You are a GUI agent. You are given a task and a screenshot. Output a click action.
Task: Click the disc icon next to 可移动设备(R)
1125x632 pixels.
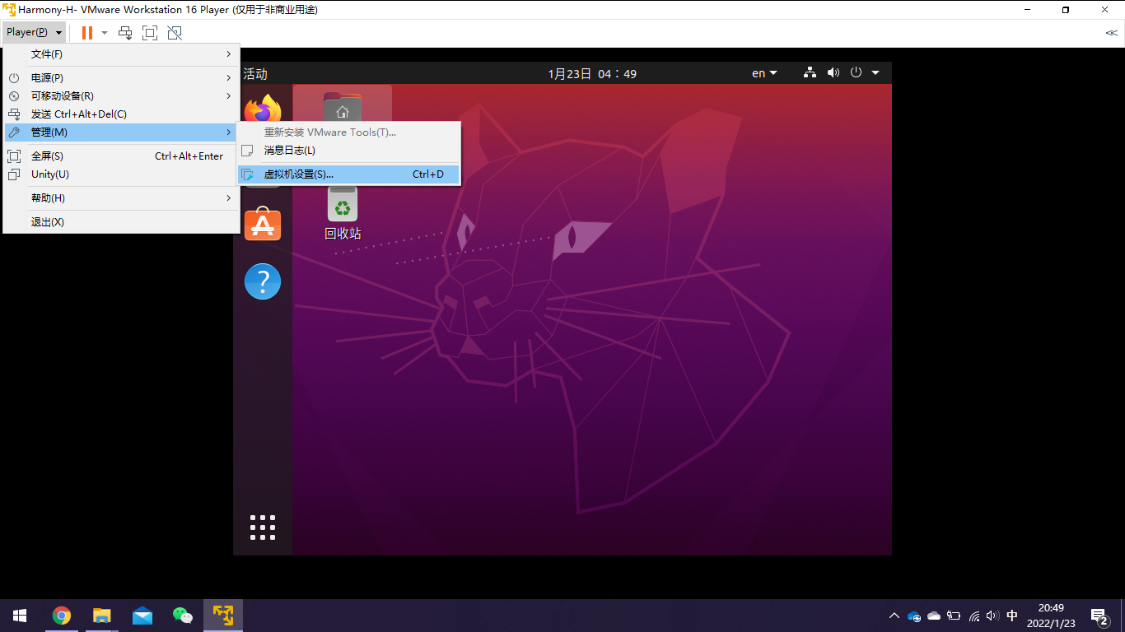click(x=14, y=96)
